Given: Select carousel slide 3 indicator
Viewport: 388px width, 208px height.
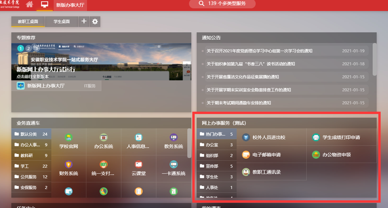Looking at the screenshot, I should [x=37, y=48].
